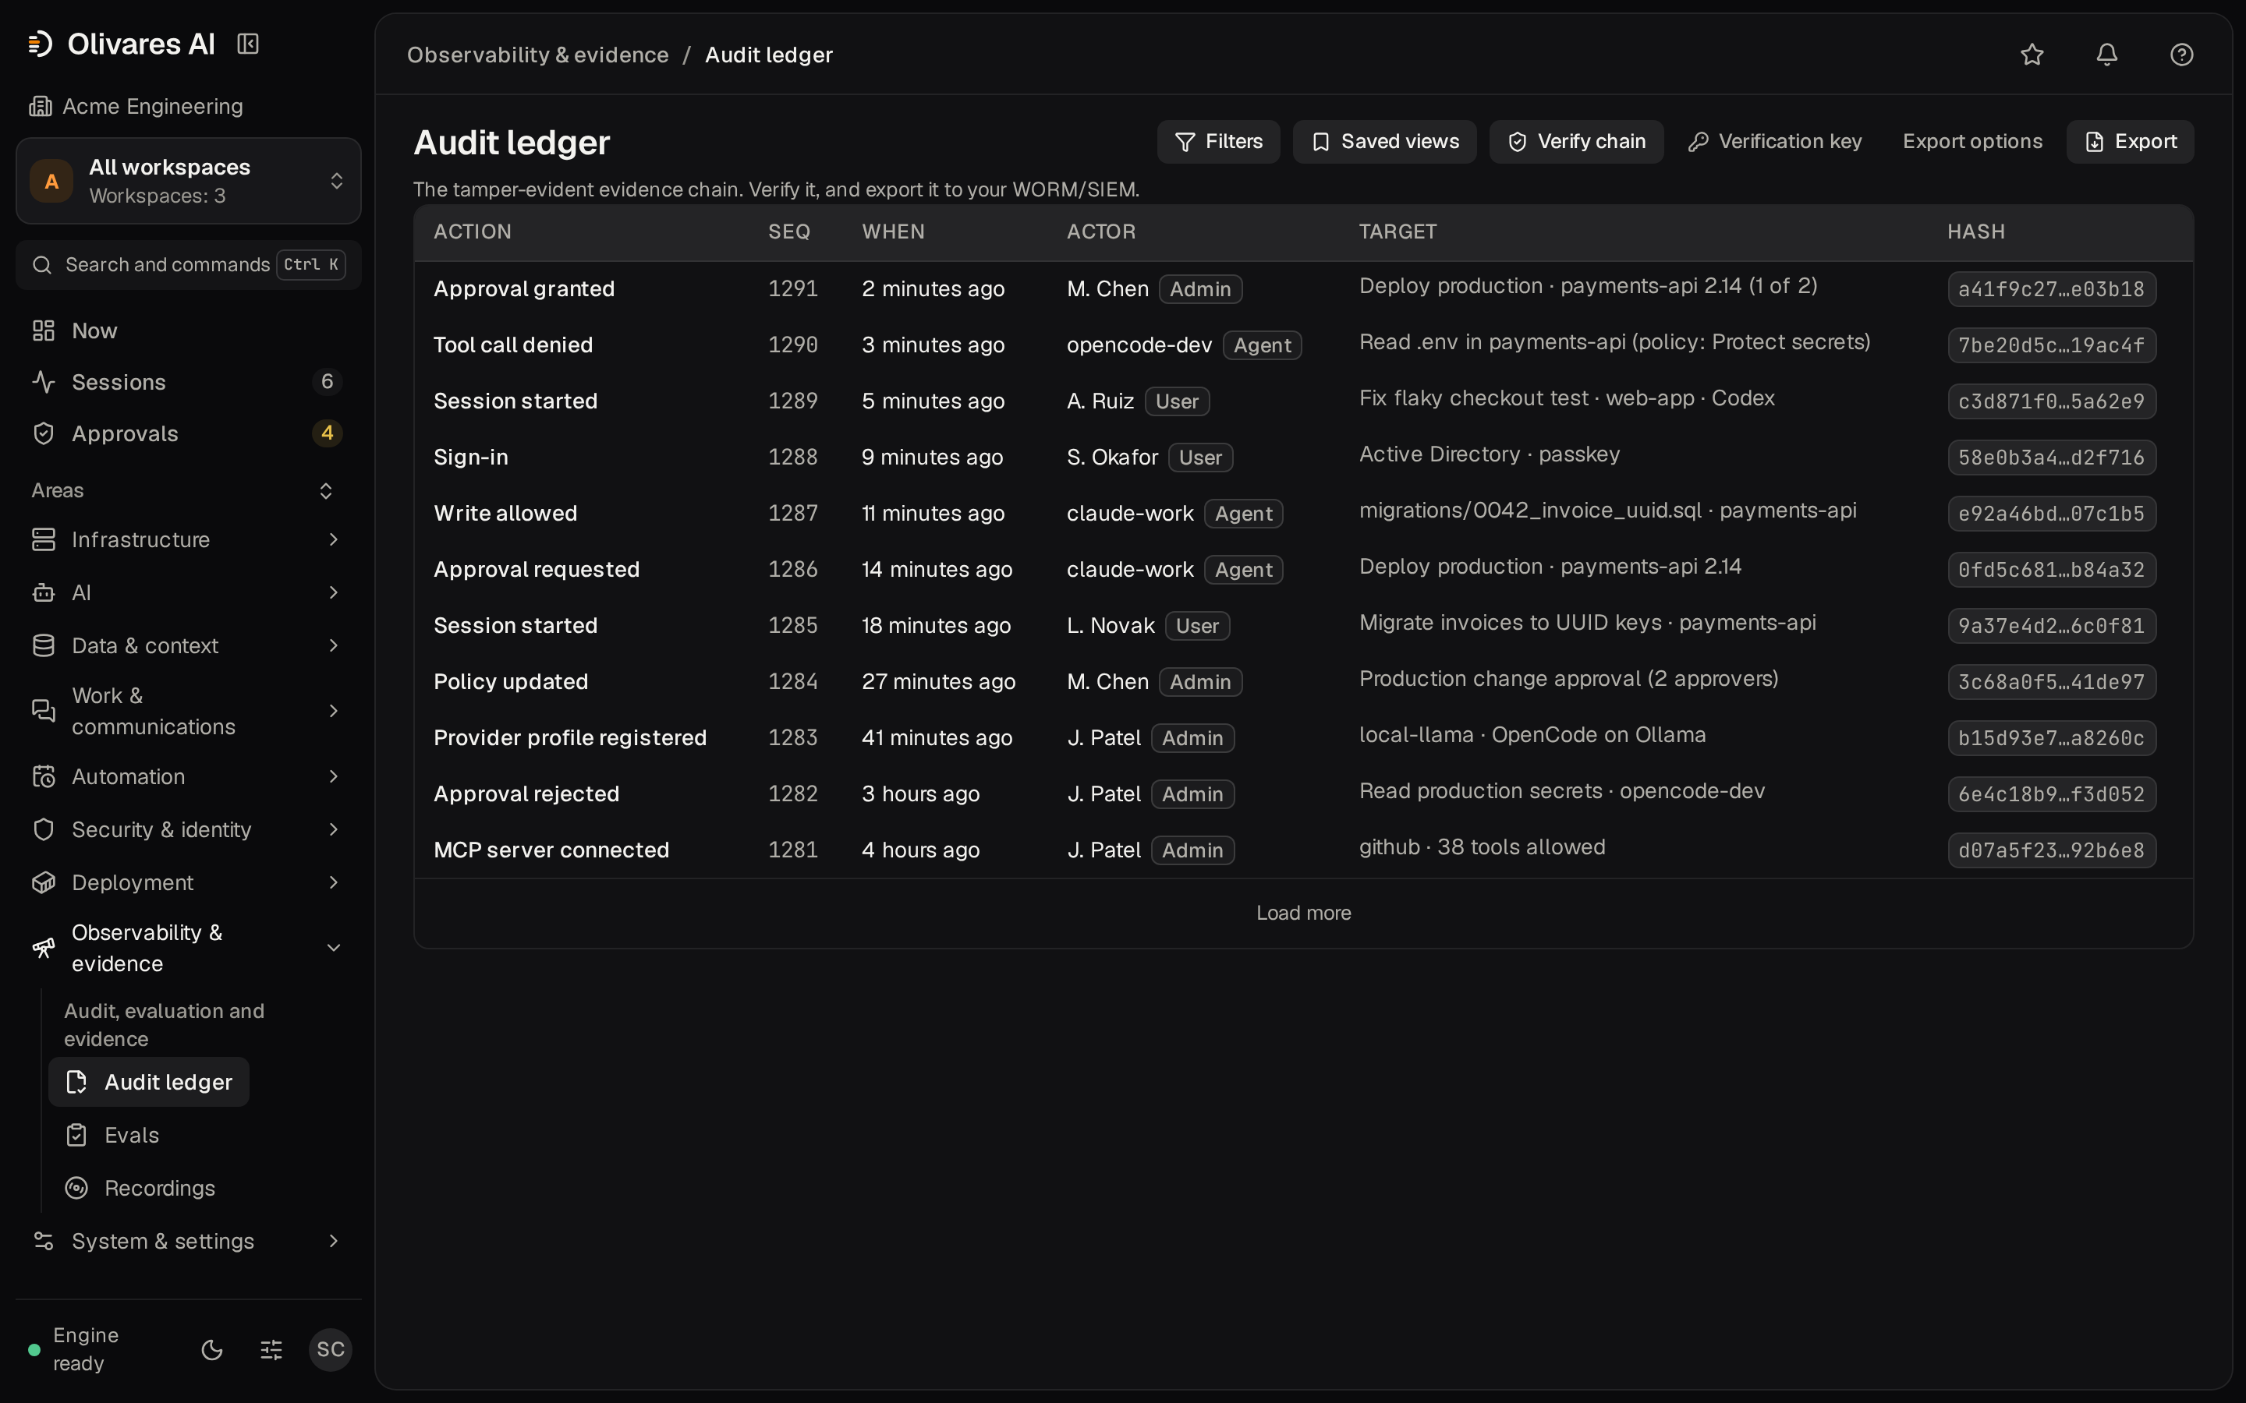Collapse the sidebar panel icon
The image size is (2246, 1403).
(x=248, y=44)
